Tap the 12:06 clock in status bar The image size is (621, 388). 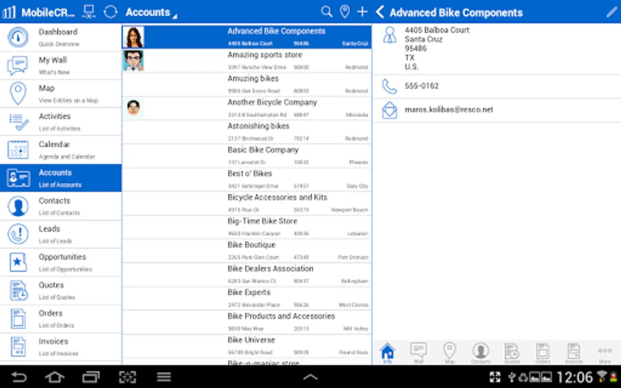[574, 378]
